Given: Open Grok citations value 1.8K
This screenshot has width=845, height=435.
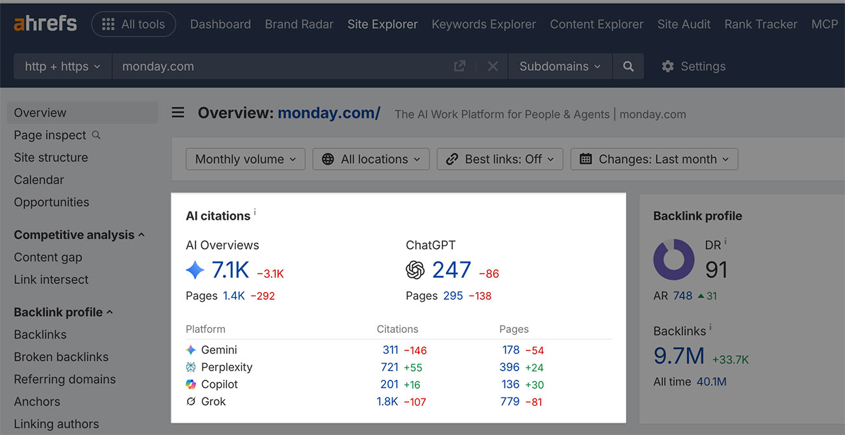Looking at the screenshot, I should pyautogui.click(x=387, y=402).
